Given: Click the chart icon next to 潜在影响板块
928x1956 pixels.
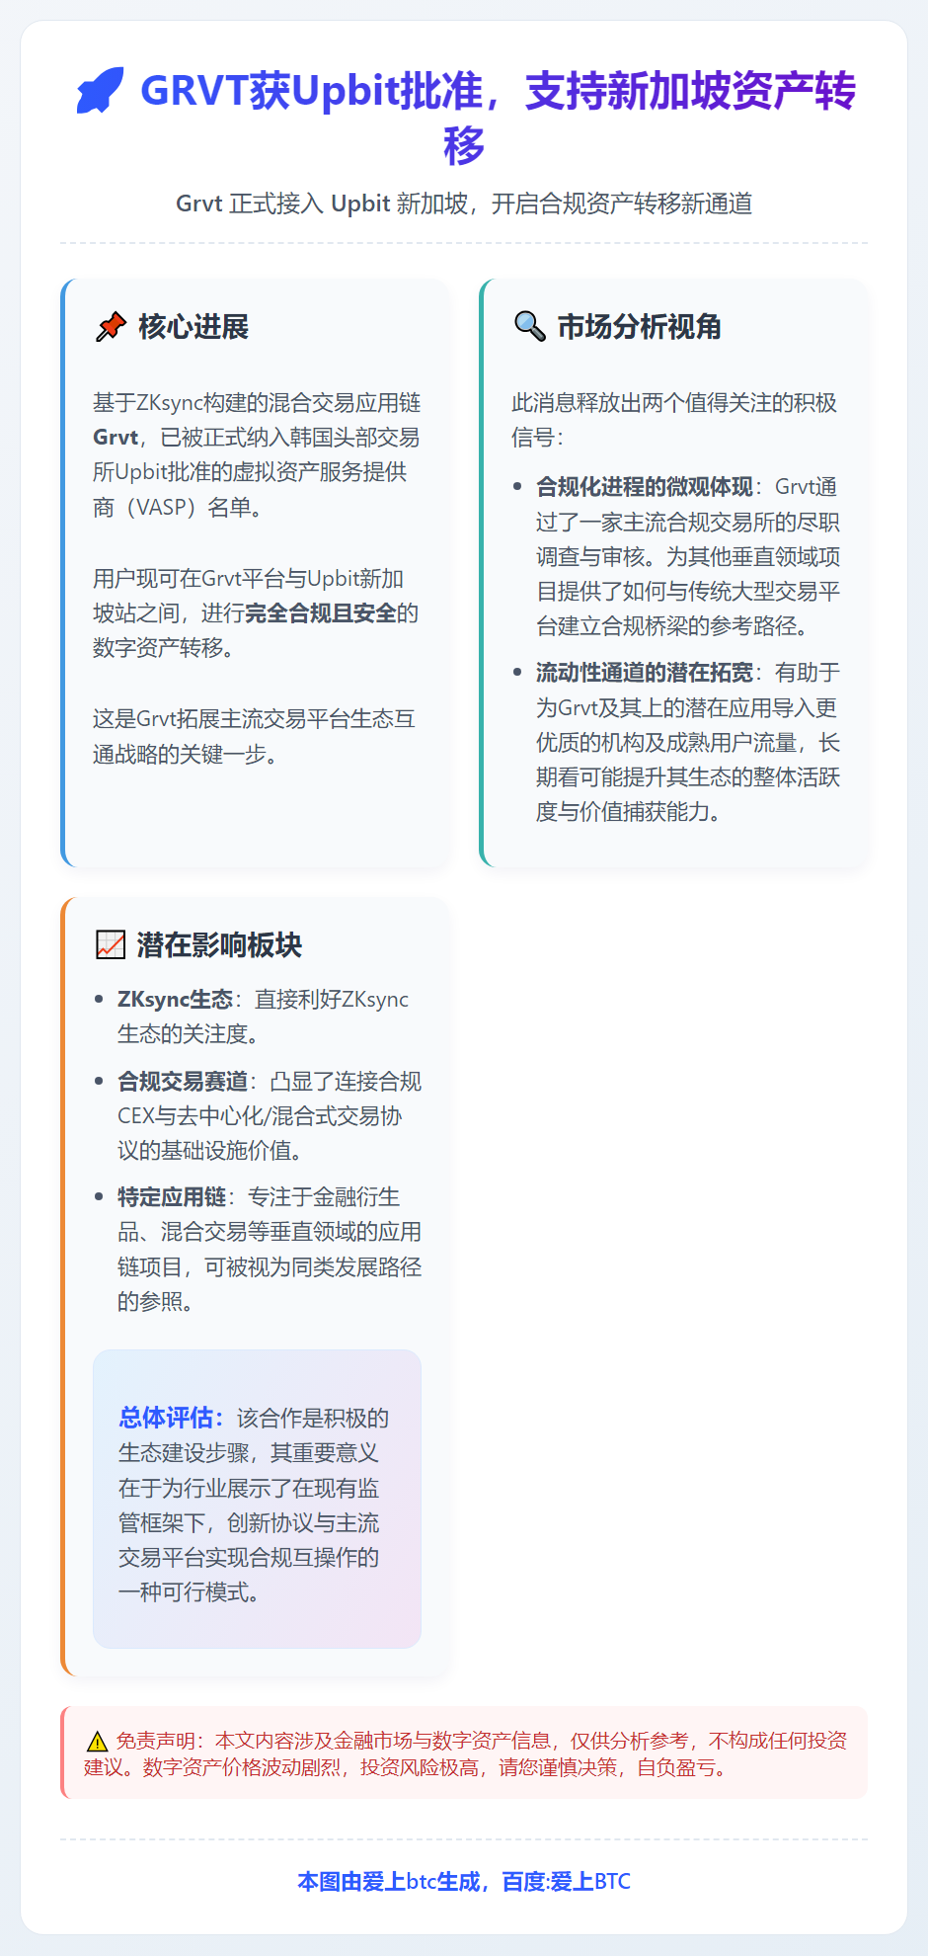Looking at the screenshot, I should tap(110, 945).
